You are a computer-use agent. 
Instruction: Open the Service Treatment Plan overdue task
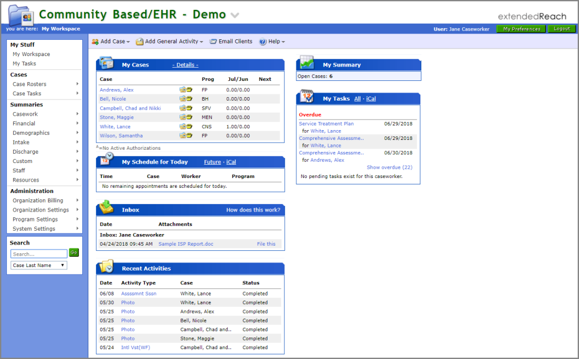[327, 124]
